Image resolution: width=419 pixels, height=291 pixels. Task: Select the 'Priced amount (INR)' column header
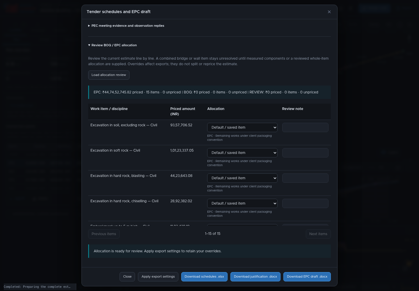(183, 111)
